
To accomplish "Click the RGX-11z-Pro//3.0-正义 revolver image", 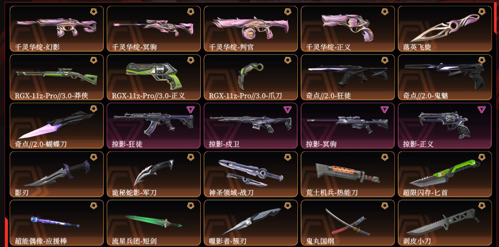I will 154,75.
